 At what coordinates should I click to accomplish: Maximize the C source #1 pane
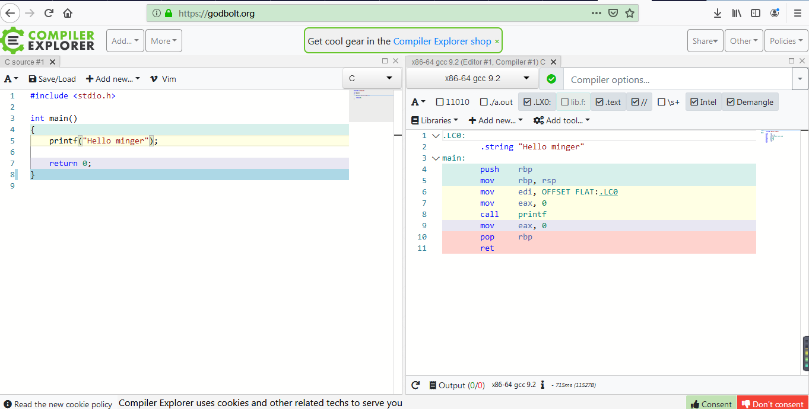385,61
